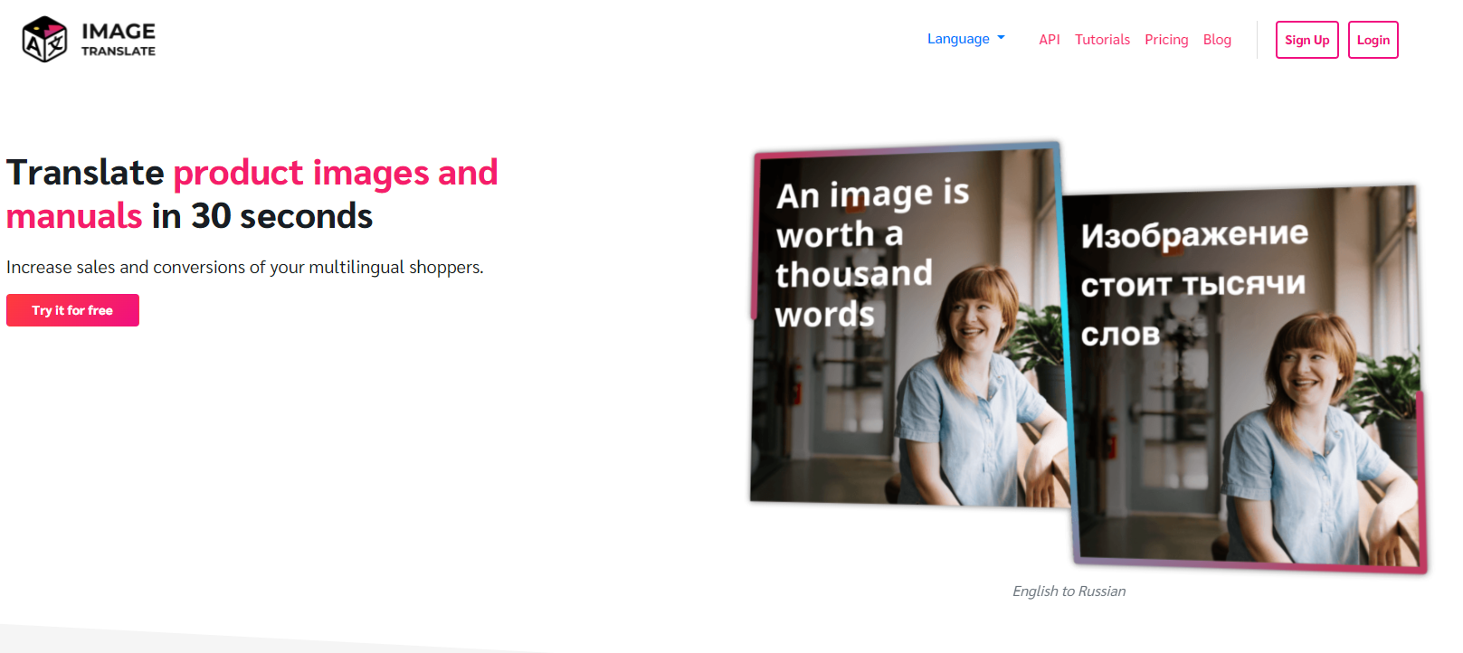
Task: Start with Try it for free button
Action: (72, 310)
